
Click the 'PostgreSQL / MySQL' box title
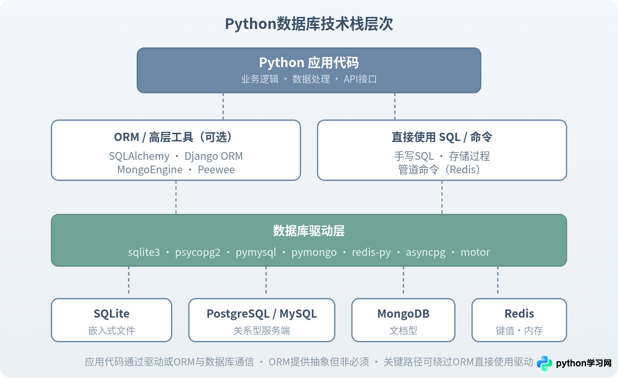point(262,314)
